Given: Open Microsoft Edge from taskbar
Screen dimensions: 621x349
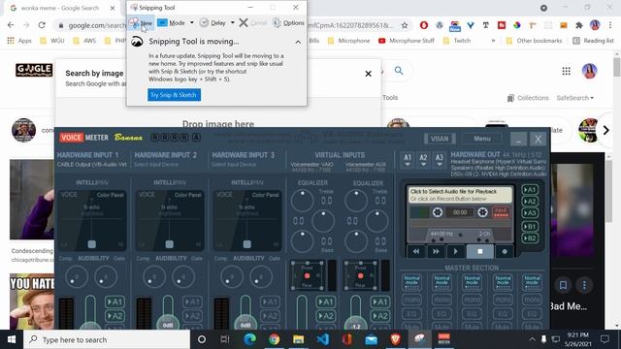Looking at the screenshot, I should (249, 339).
